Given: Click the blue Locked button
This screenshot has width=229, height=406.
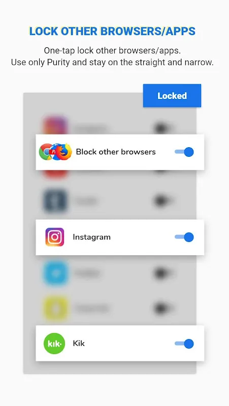Looking at the screenshot, I should coord(172,95).
